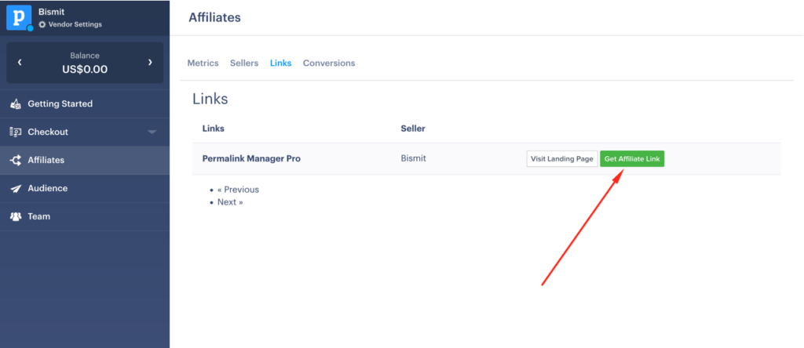Viewport: 804px width, 348px height.
Task: Select the Links tab
Action: pyautogui.click(x=280, y=63)
